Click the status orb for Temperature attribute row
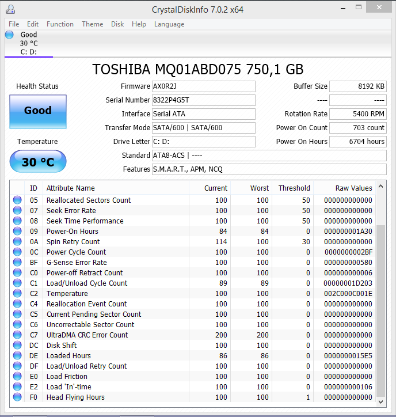 pyautogui.click(x=17, y=293)
